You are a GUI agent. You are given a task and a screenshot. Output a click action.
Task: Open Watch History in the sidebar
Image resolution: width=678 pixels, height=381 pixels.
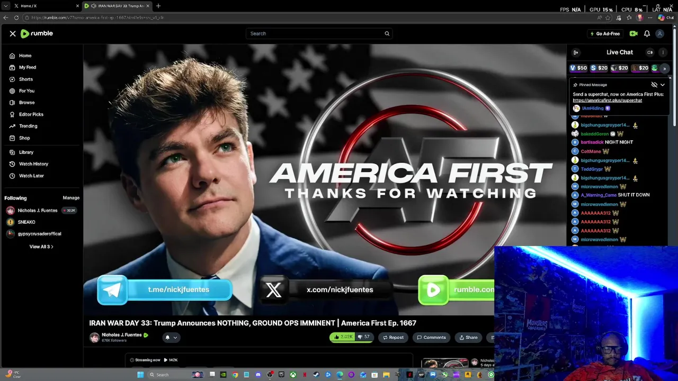pos(33,164)
